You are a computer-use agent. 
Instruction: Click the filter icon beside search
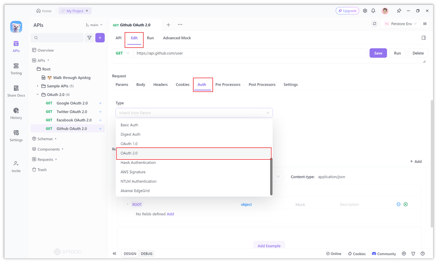pos(89,38)
